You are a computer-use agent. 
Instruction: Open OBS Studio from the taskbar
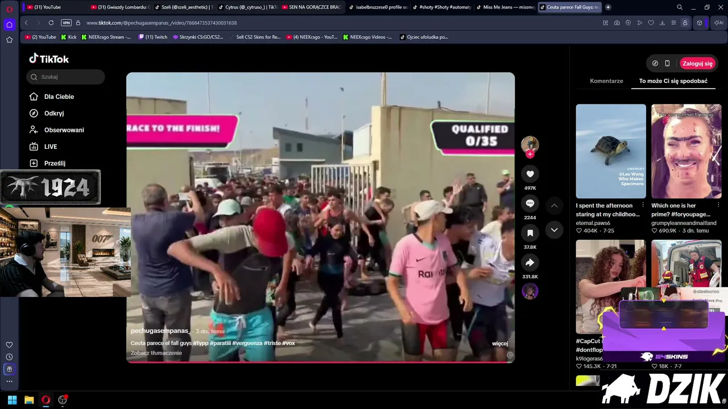pyautogui.click(x=63, y=400)
